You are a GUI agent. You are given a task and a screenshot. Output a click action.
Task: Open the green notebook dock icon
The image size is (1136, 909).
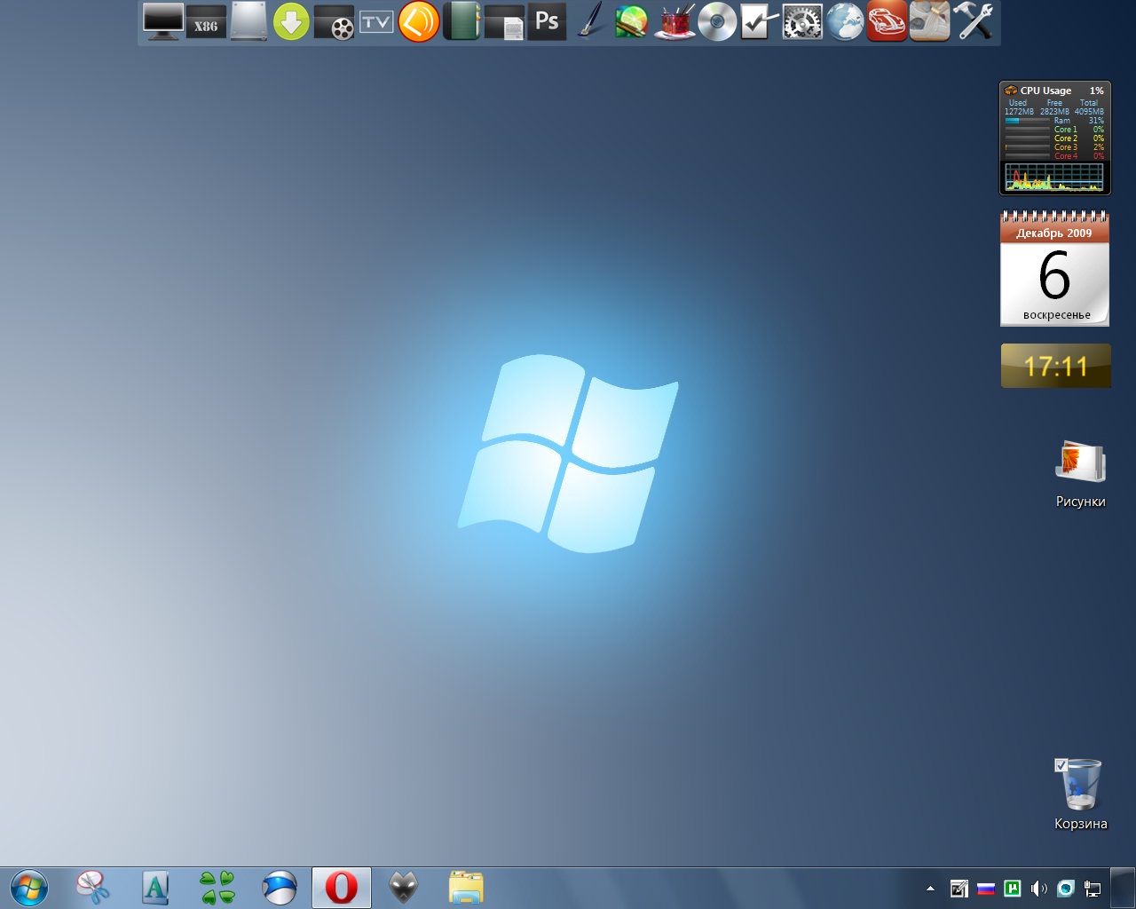pyautogui.click(x=461, y=21)
